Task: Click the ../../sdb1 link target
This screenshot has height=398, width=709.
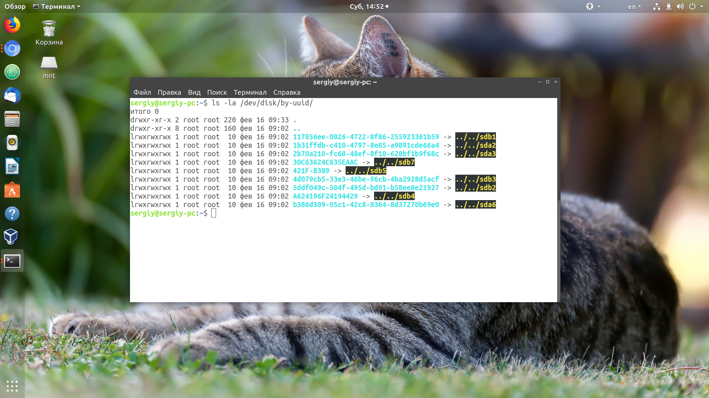Action: point(476,137)
